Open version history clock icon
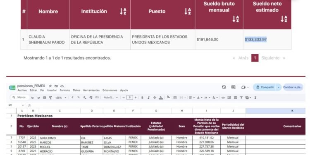 (224, 87)
